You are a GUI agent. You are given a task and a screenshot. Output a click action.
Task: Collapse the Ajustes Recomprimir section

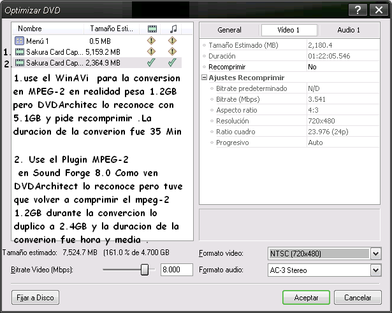tap(204, 78)
